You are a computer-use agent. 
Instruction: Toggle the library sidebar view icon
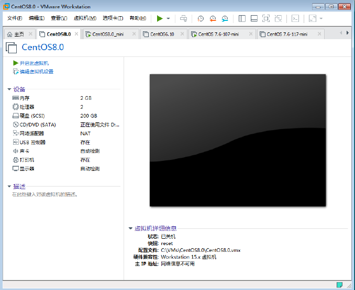[242, 18]
